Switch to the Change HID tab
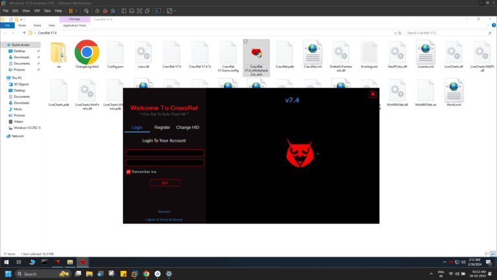 pos(188,127)
